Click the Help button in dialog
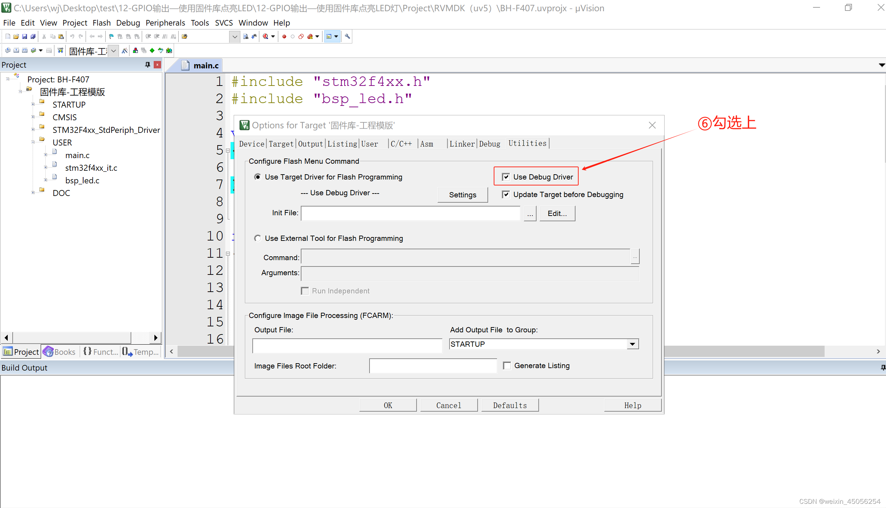The image size is (886, 508). click(633, 405)
